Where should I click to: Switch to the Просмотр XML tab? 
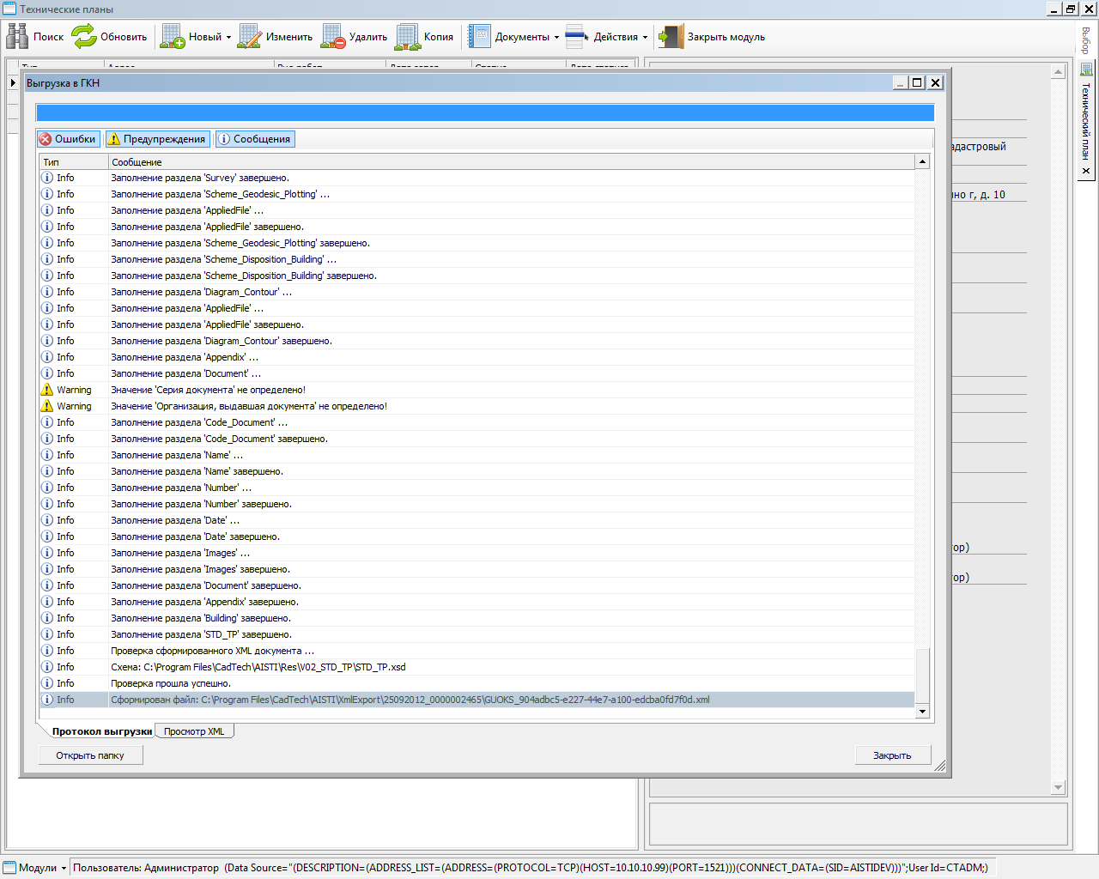pyautogui.click(x=194, y=731)
